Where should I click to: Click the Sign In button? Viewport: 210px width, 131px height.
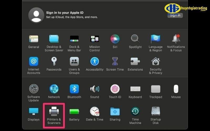(x=175, y=15)
